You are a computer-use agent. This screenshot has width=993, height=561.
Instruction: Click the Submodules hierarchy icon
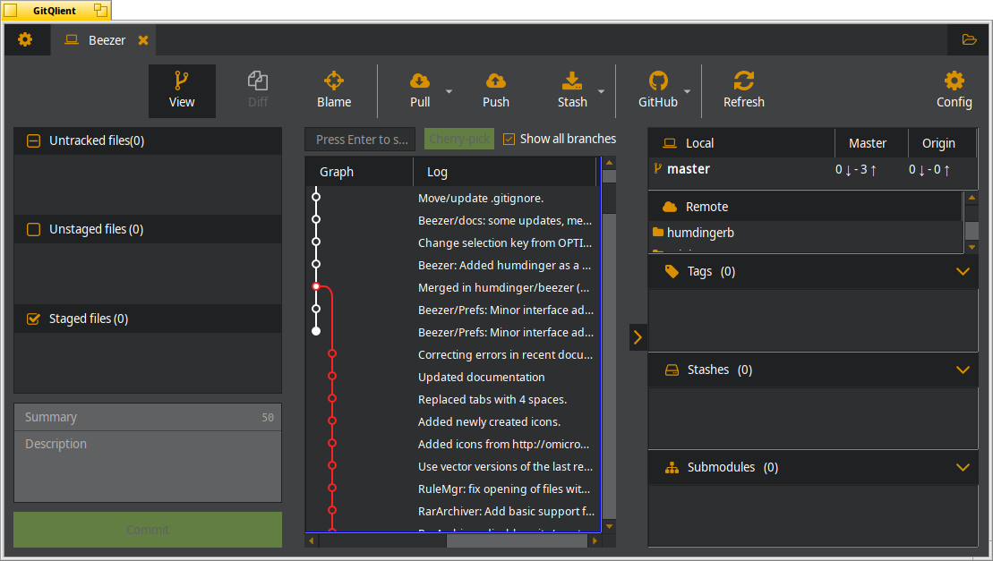672,468
